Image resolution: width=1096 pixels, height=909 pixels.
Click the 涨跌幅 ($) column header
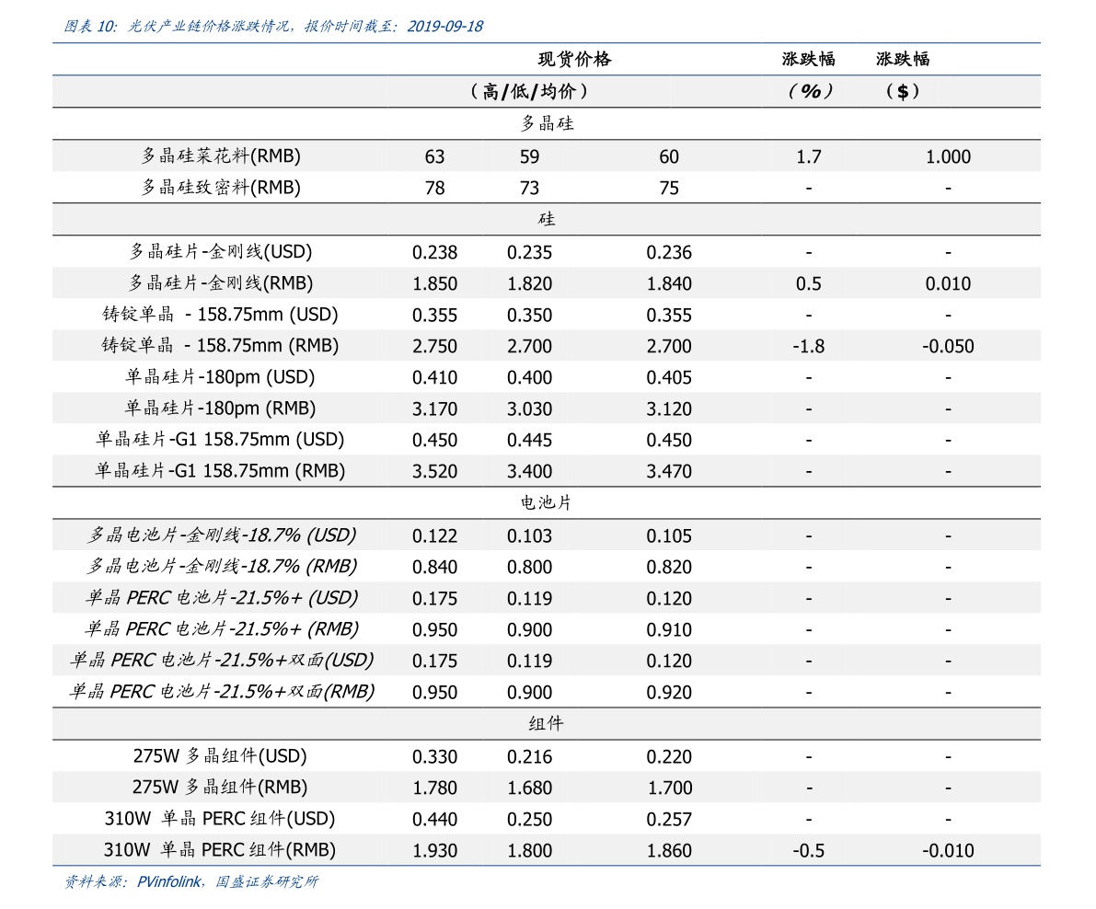(x=903, y=75)
